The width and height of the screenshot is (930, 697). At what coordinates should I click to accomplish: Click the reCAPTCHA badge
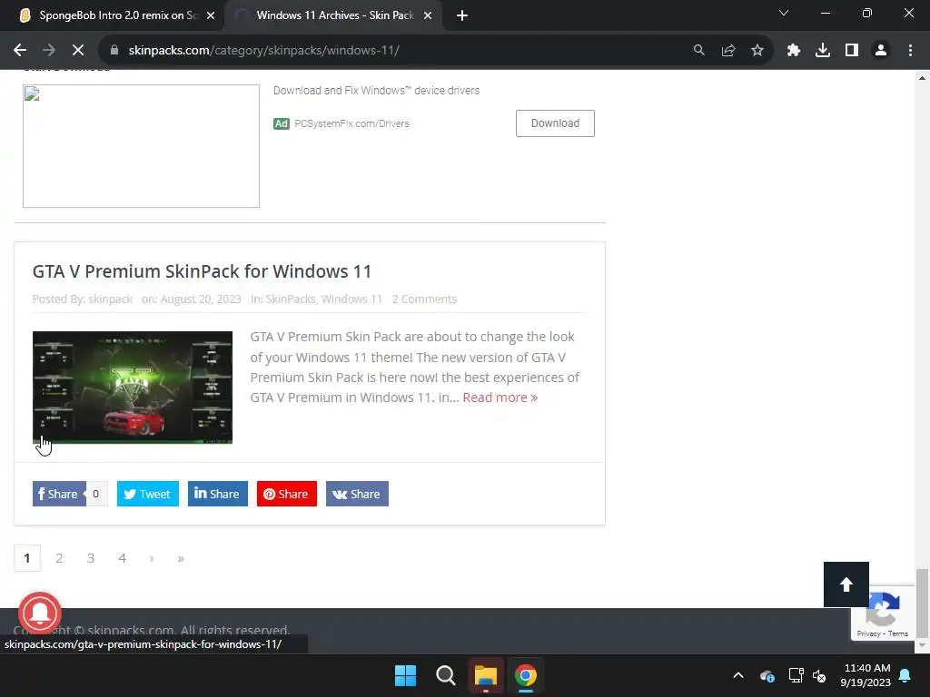883,613
